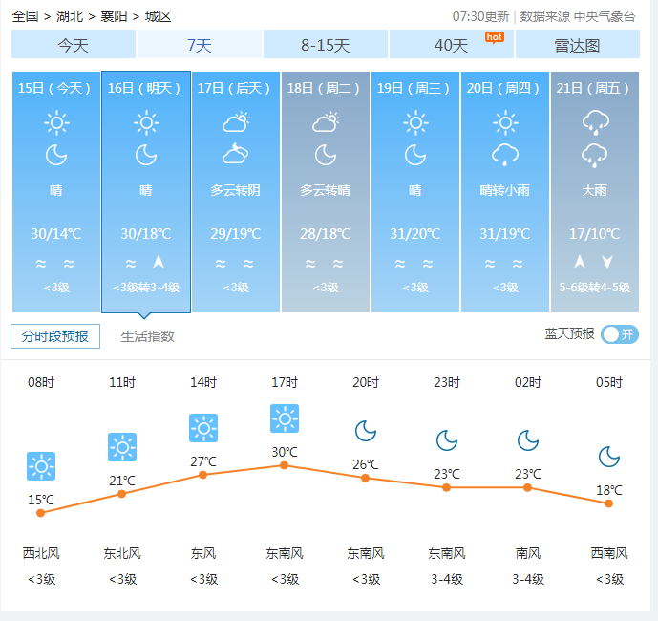The height and width of the screenshot is (621, 658).
Task: Click the sun icon for 15日 today
Action: pyautogui.click(x=56, y=122)
